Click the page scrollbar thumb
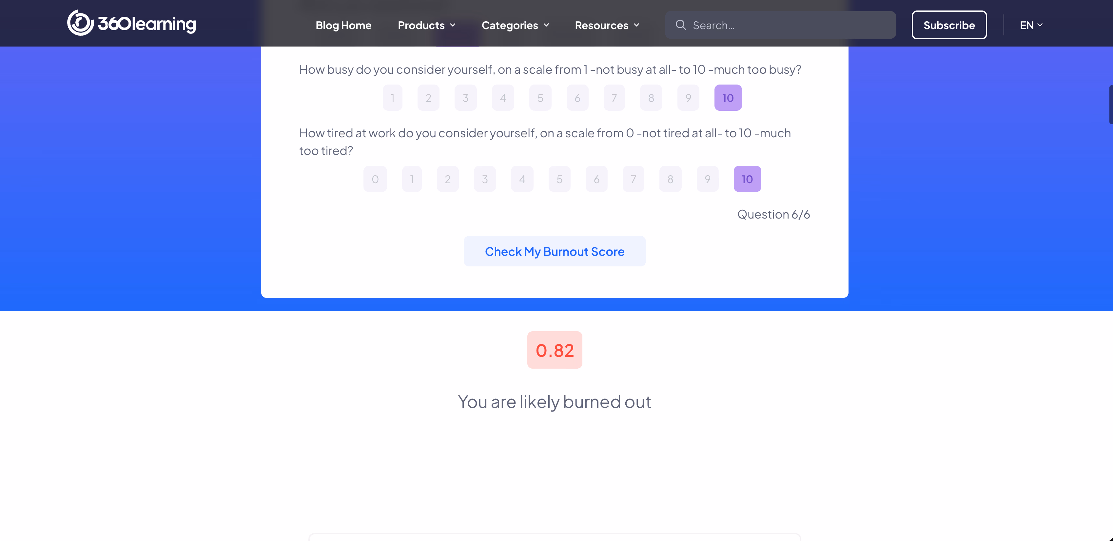 tap(1110, 105)
